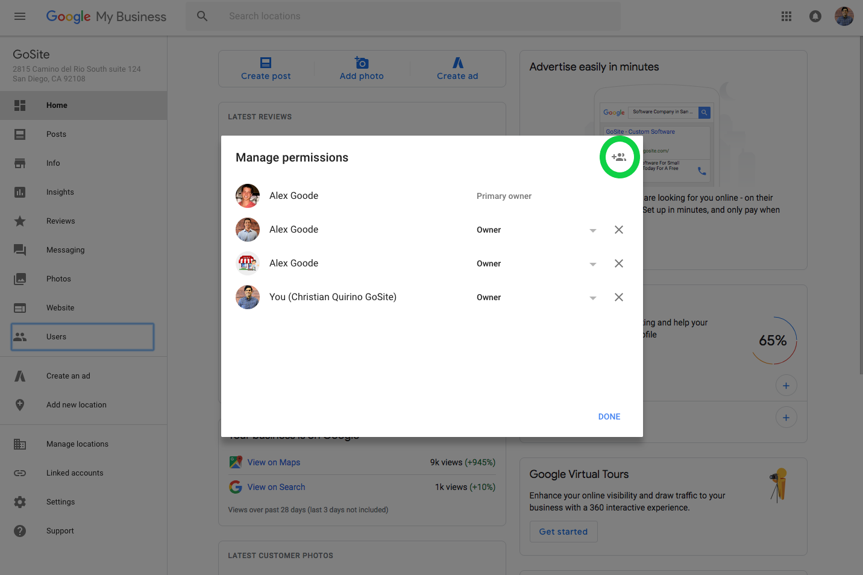Click the Manage locations building icon
The image size is (863, 575).
pyautogui.click(x=20, y=444)
